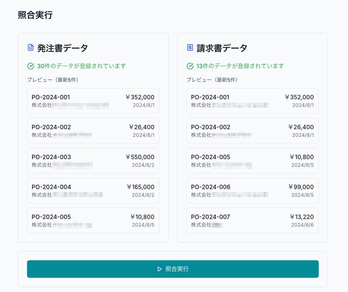Select PO-2024-005 in purchase order list
This screenshot has width=348, height=292.
[93, 220]
